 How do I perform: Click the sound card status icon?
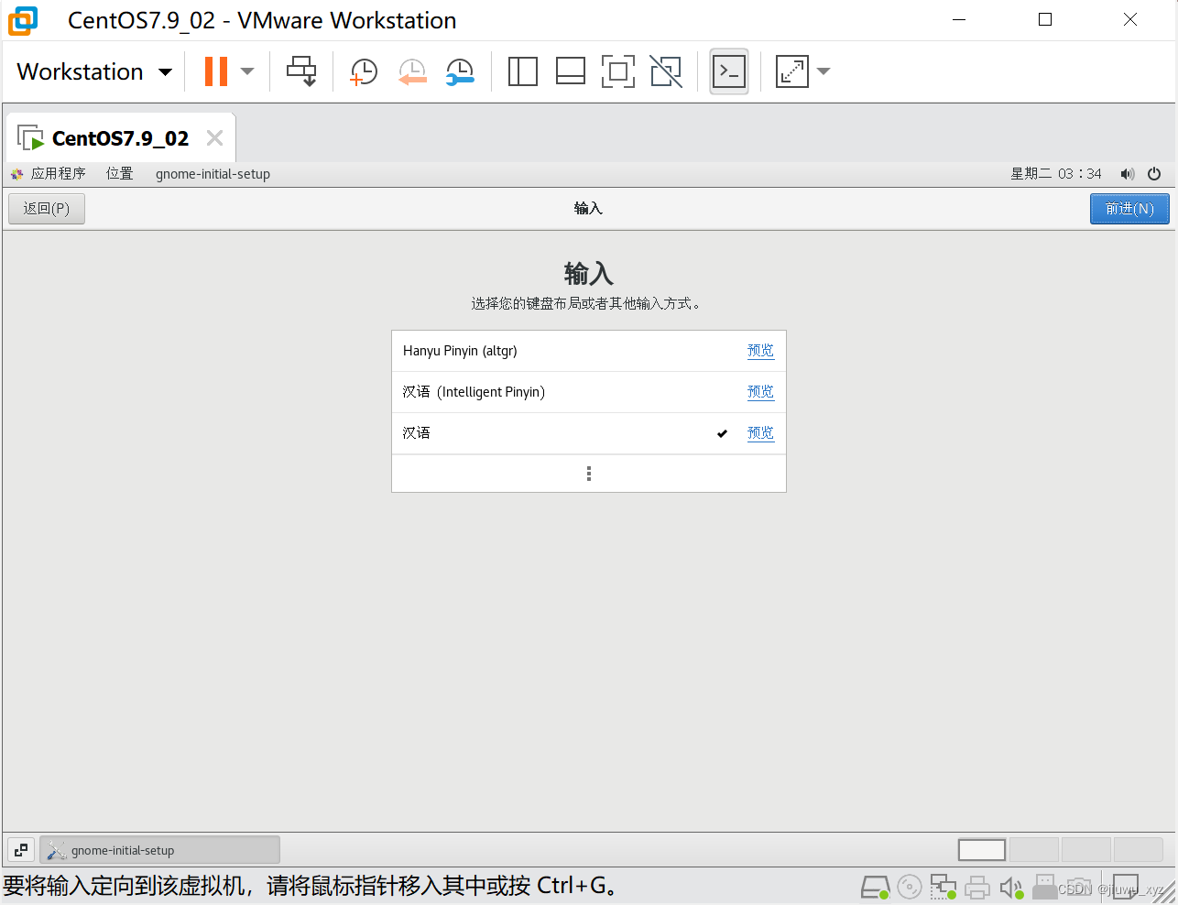1011,887
